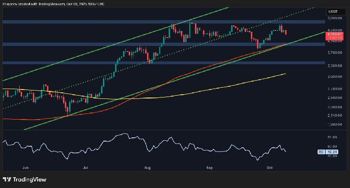Screen dimensions: 350x188
Task: Click the Jun label on time axis
Action: tap(25, 166)
